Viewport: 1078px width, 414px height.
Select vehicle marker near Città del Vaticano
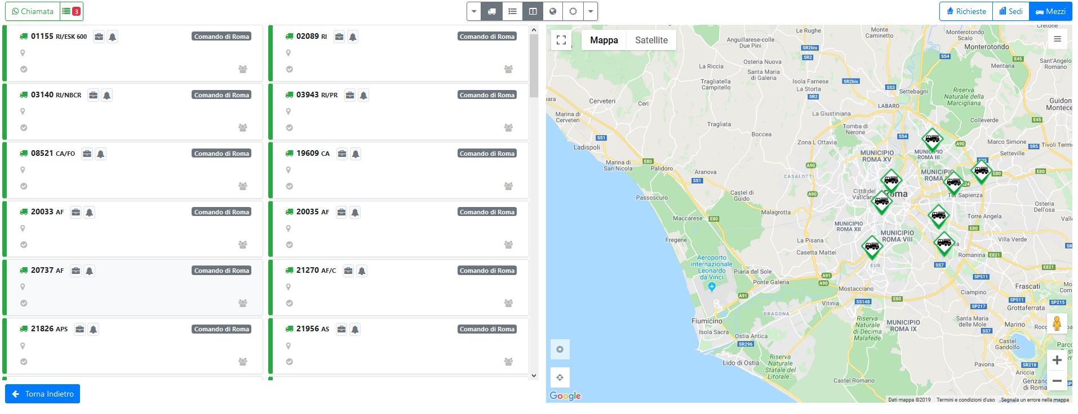click(x=882, y=201)
